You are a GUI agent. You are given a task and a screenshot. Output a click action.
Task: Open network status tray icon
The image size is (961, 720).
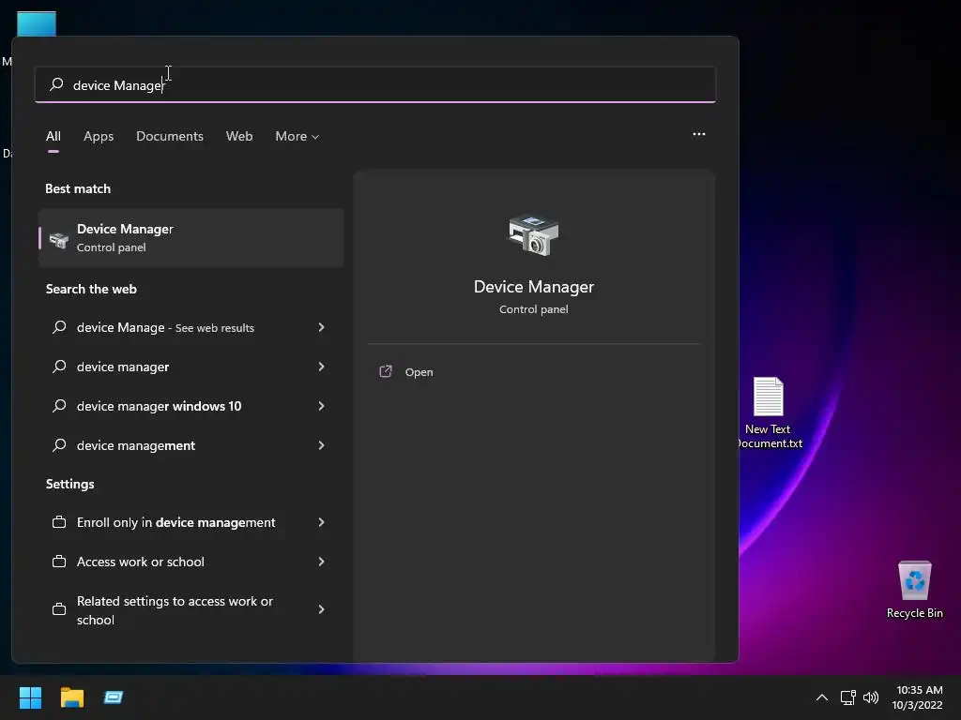pos(847,697)
